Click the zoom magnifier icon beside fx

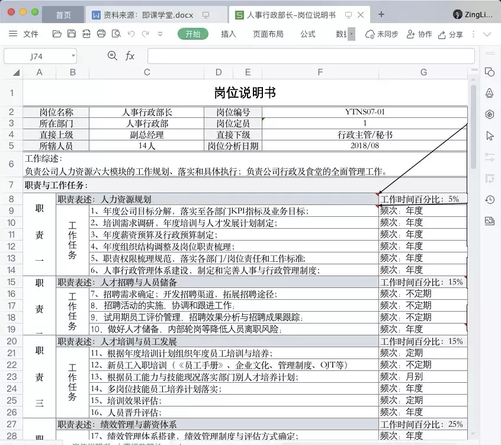click(113, 56)
